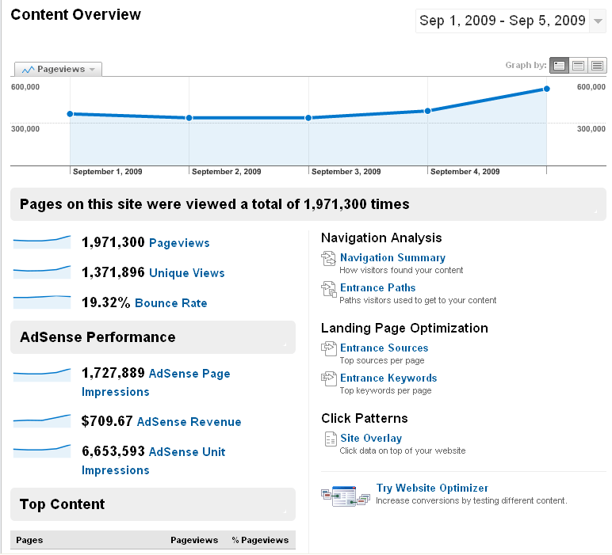Click the AdSense Revenue sparkline

[42, 421]
